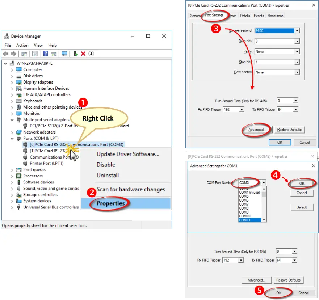
Task: Click the Forward arrow in Device Manager toolbar
Action: [x=13, y=54]
